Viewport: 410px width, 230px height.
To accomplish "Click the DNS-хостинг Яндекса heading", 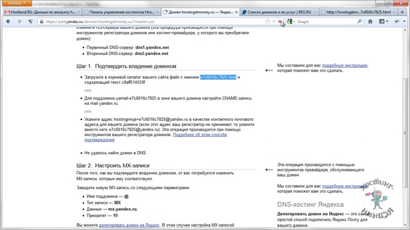I will [310, 204].
